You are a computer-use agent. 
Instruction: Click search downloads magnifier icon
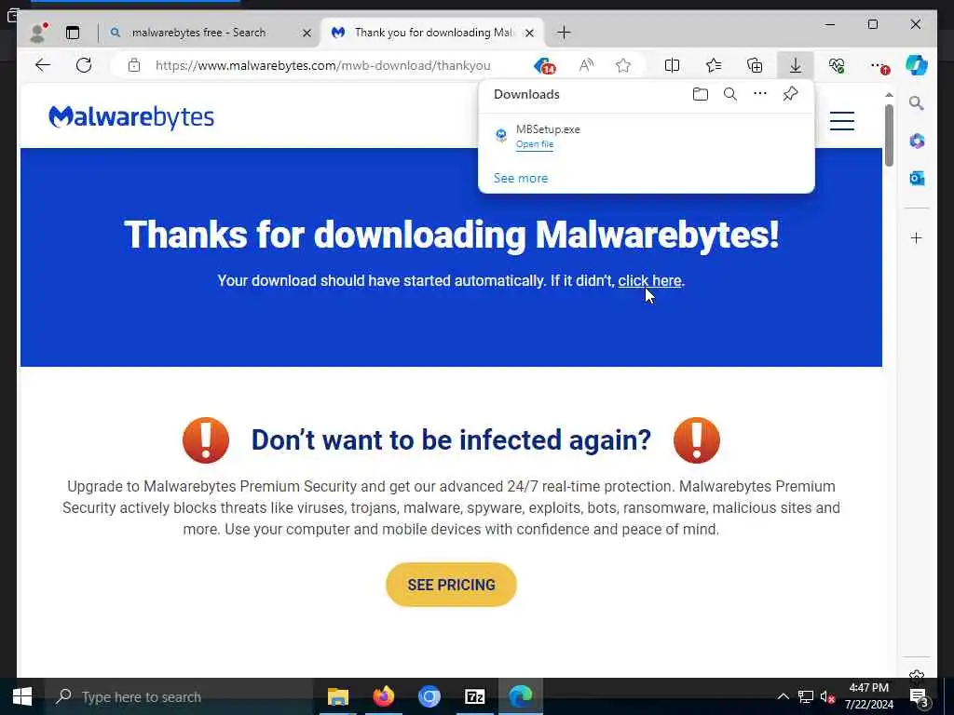pos(730,94)
